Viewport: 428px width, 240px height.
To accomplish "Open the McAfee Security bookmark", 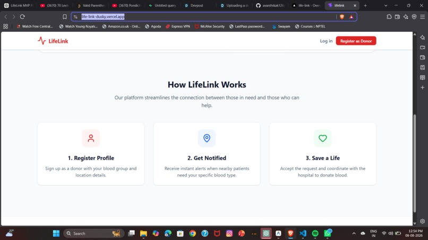I will tap(210, 26).
